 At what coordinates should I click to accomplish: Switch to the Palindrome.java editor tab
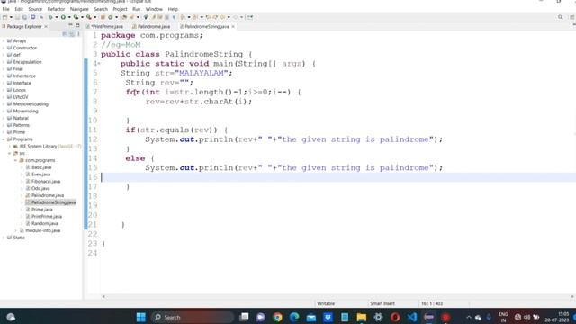click(x=154, y=26)
